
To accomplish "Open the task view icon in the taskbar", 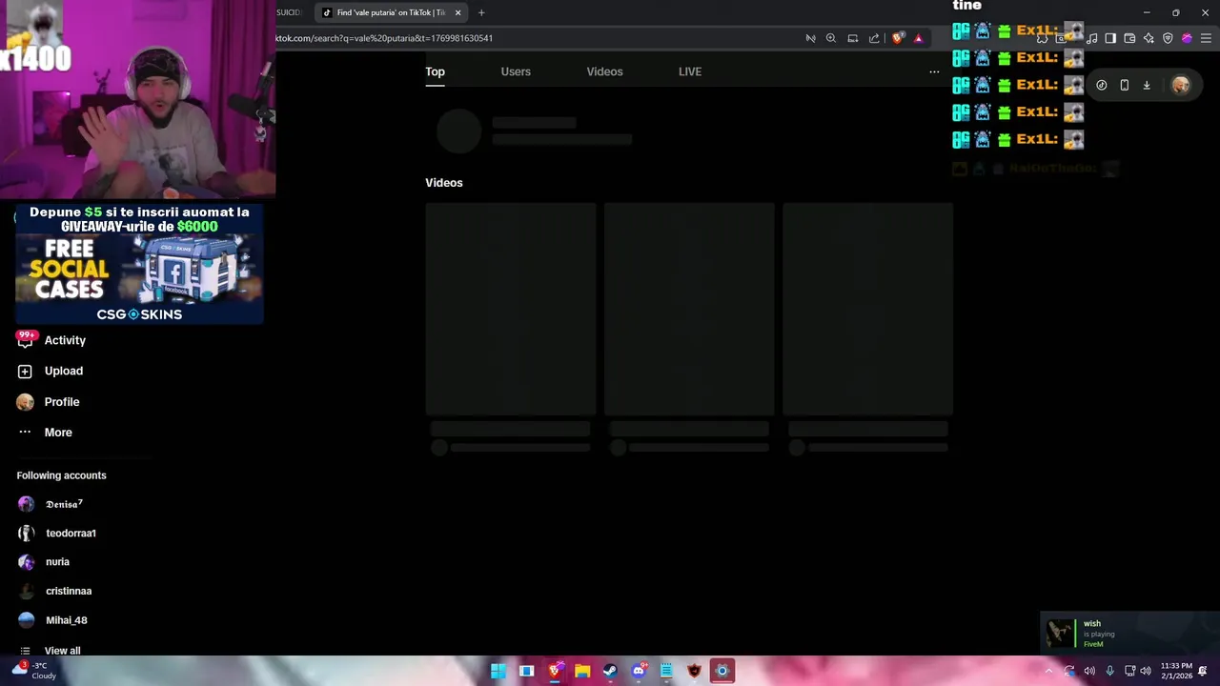I will (x=526, y=671).
